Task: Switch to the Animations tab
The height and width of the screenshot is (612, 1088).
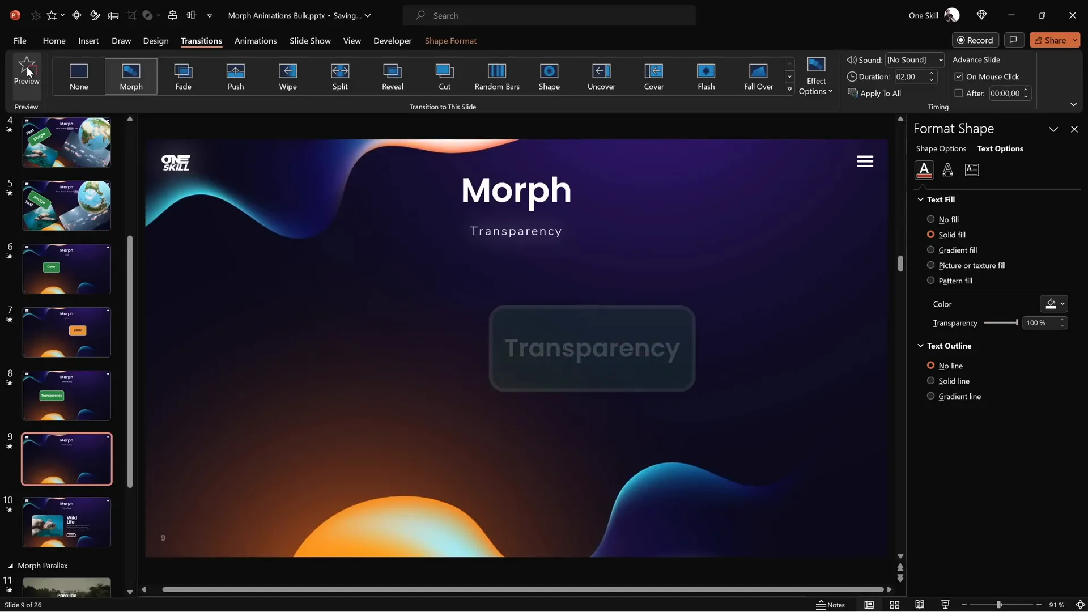Action: pos(256,41)
